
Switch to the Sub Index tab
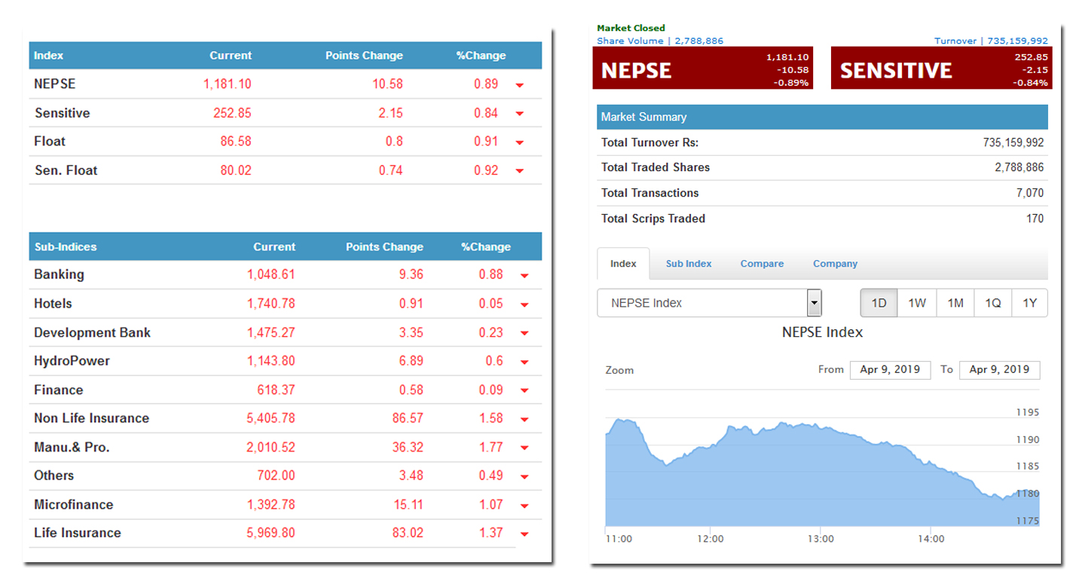point(689,264)
